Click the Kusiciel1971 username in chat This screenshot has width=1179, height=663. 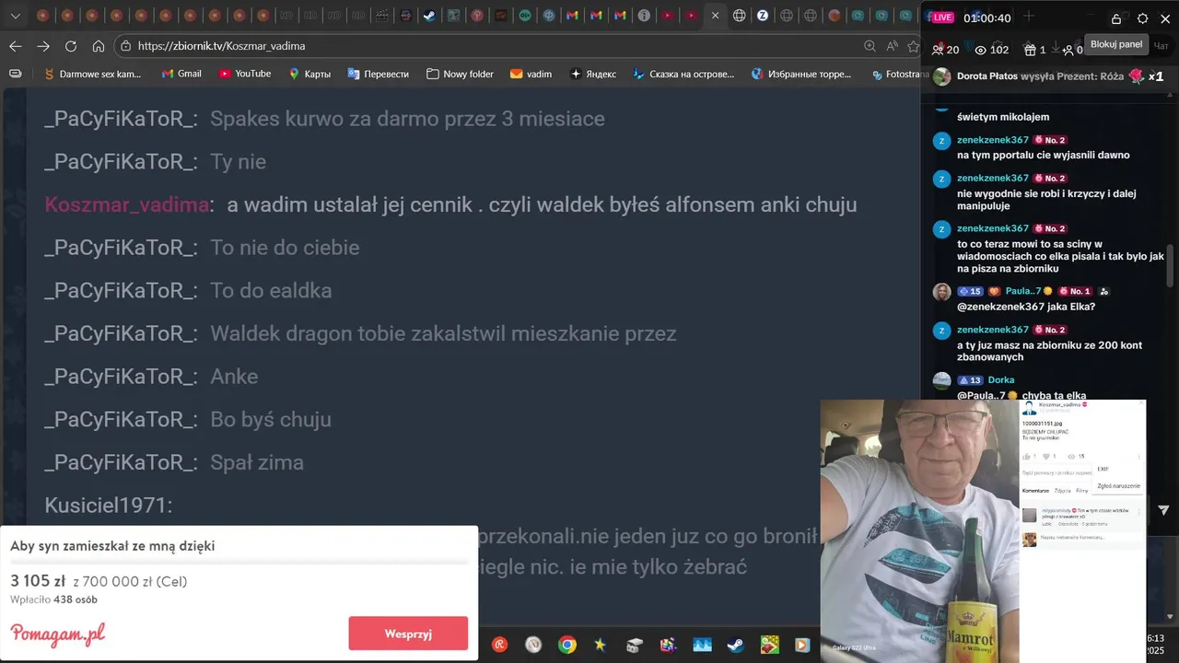[107, 505]
